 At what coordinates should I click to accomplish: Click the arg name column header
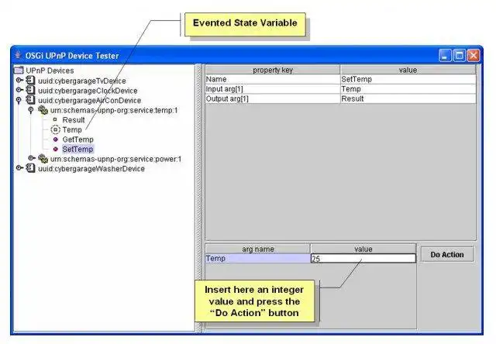(x=258, y=249)
